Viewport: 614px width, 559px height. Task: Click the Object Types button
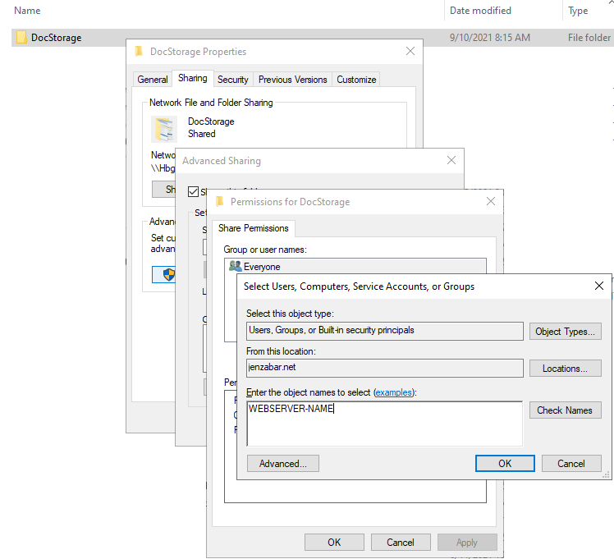[565, 332]
